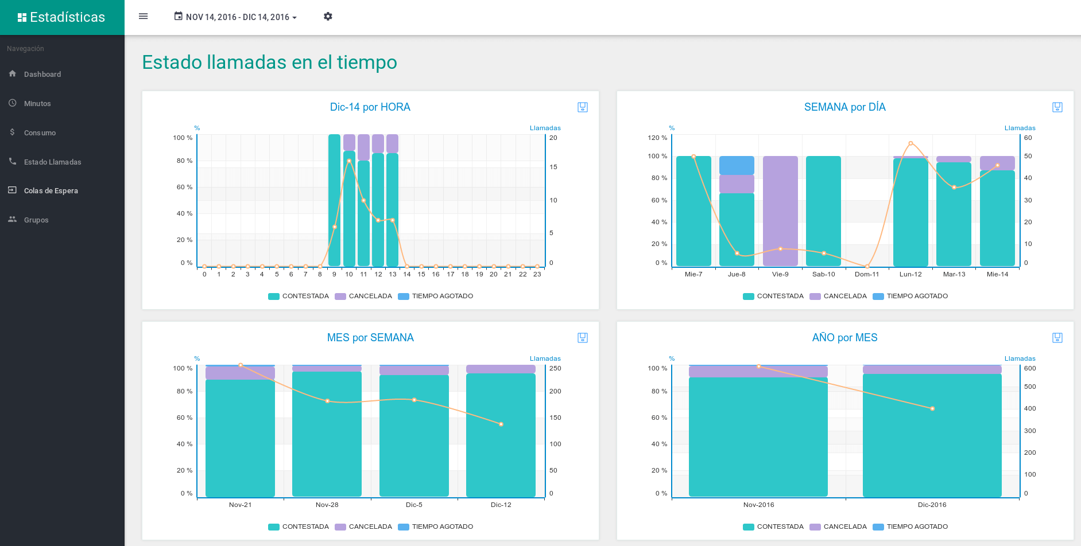Save the AÑO por MES chart
Viewport: 1081px width, 546px height.
1057,338
